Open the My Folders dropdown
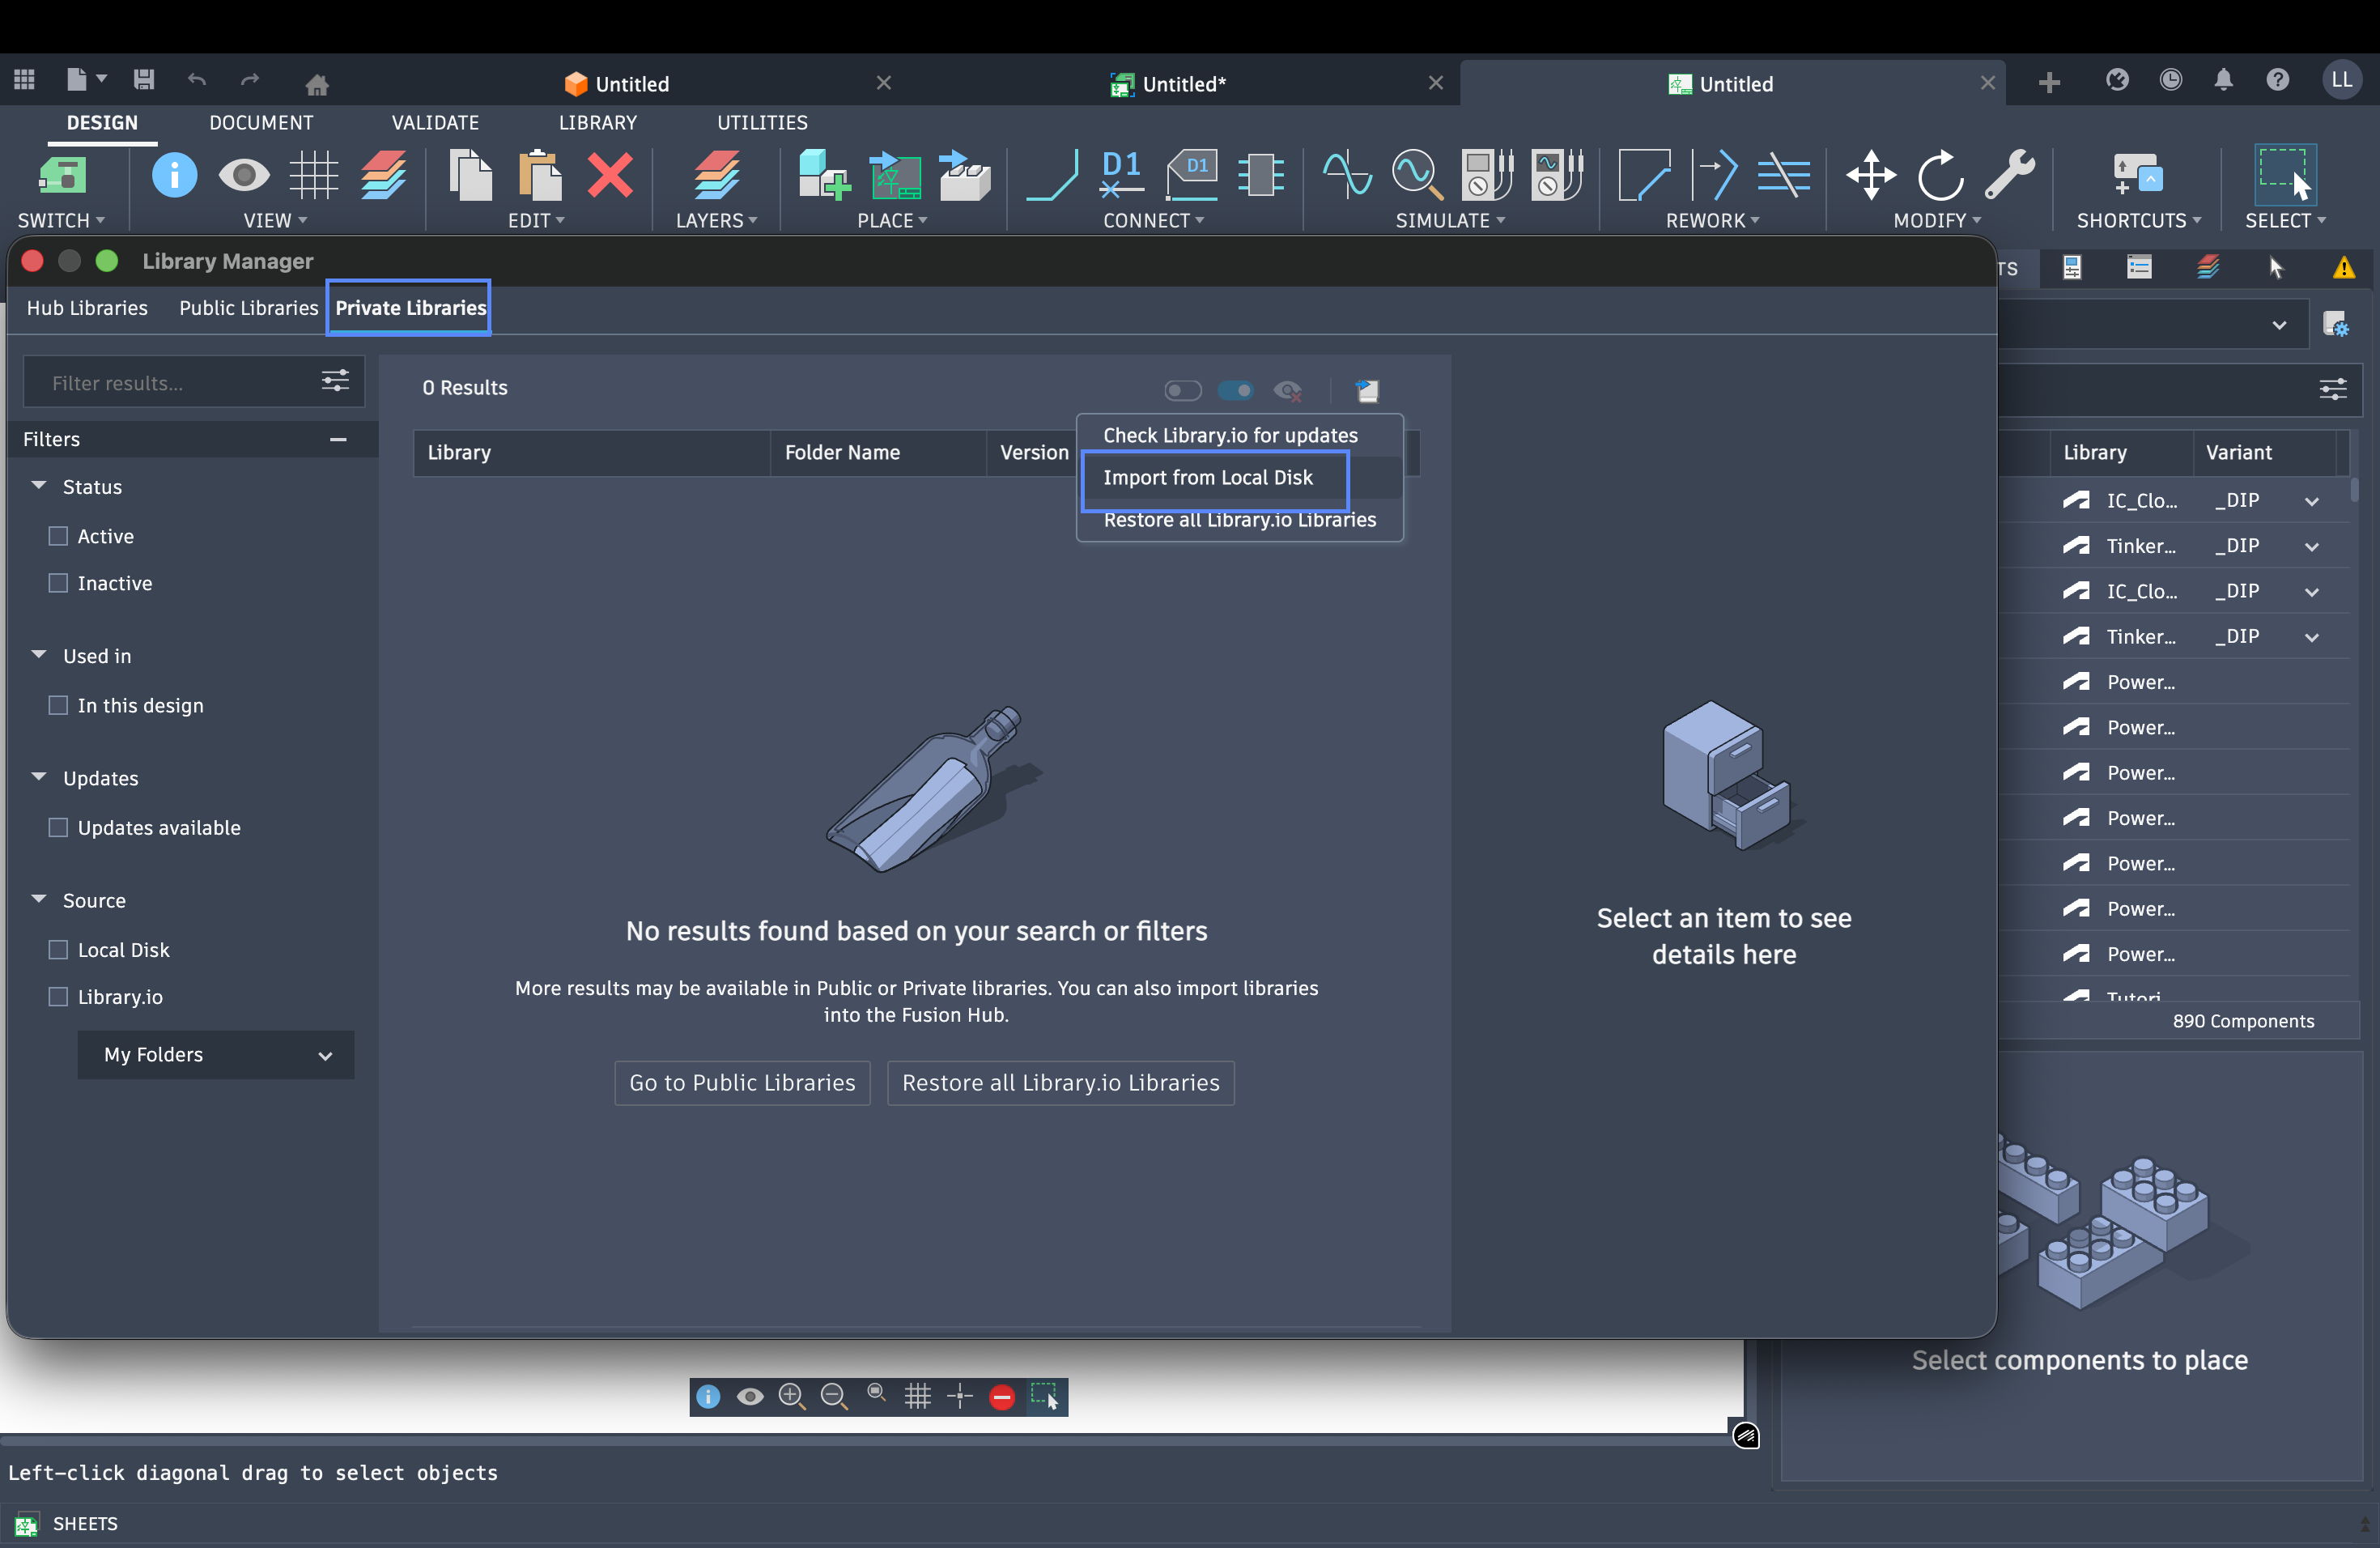Image resolution: width=2380 pixels, height=1548 pixels. [215, 1055]
